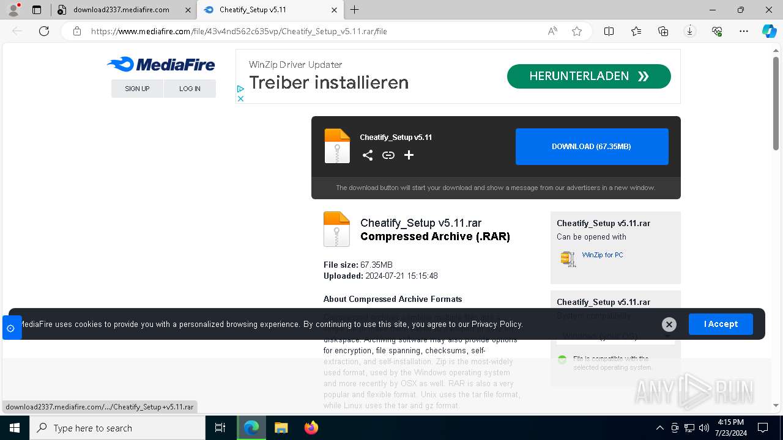Click the LOG IN button
Viewport: 783px width, 440px height.
pos(190,89)
